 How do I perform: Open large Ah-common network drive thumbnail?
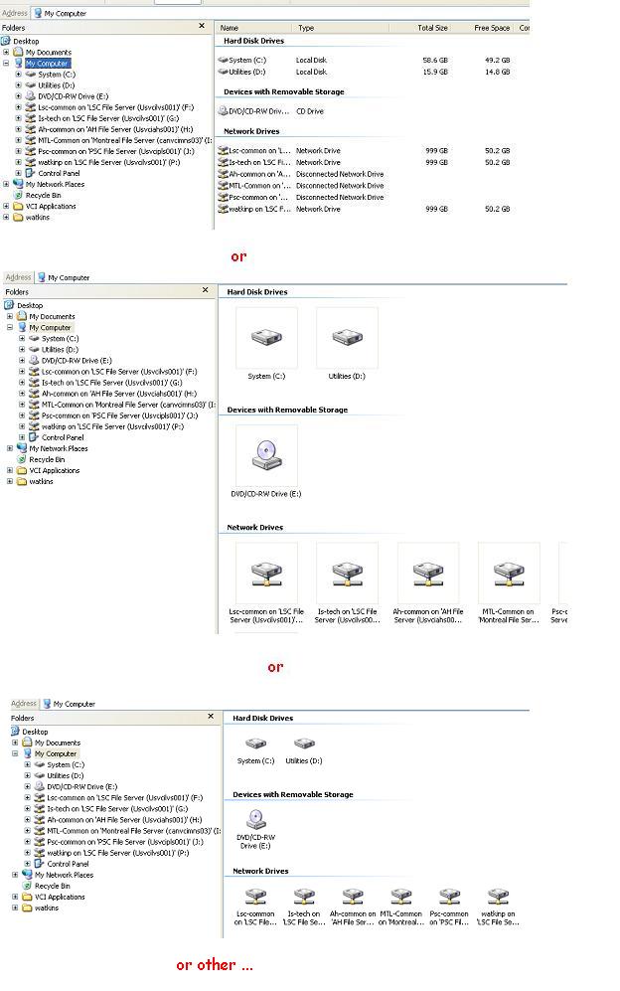[428, 573]
